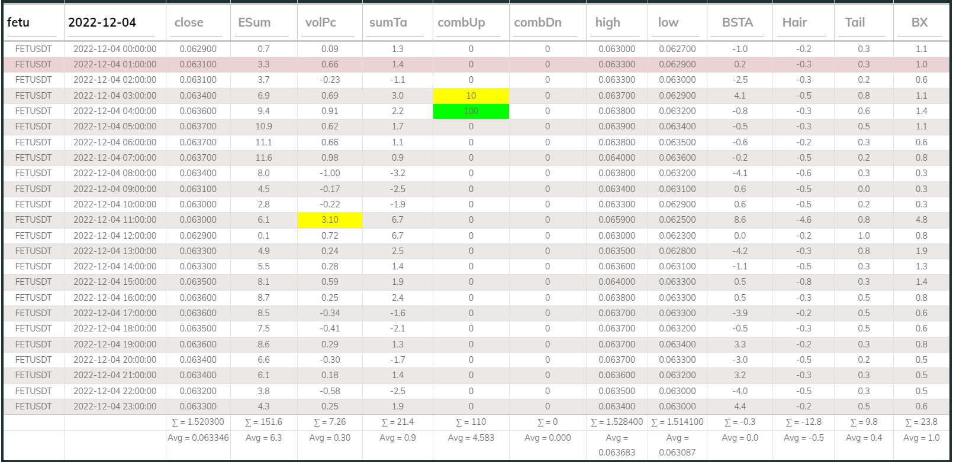The image size is (953, 462).
Task: Click sumTa value -3.2
Action: (397, 173)
